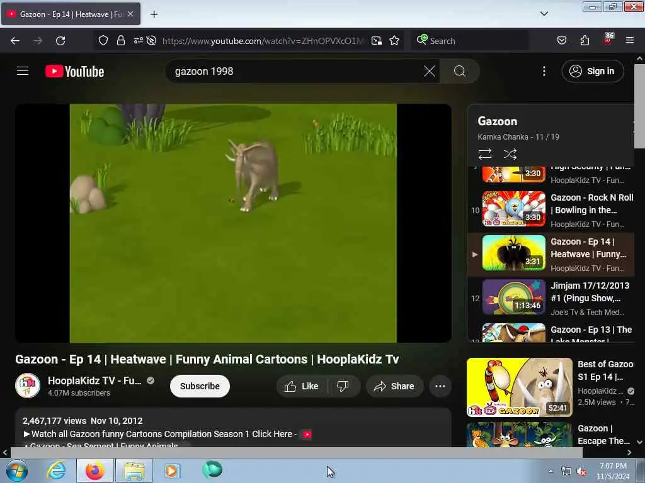645x483 pixels.
Task: Open Windows Explorer folder in taskbar
Action: click(x=134, y=470)
